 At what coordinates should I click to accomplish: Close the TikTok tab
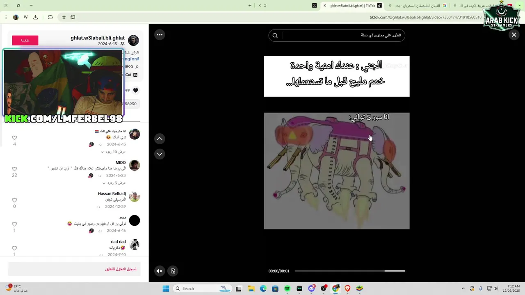[325, 6]
